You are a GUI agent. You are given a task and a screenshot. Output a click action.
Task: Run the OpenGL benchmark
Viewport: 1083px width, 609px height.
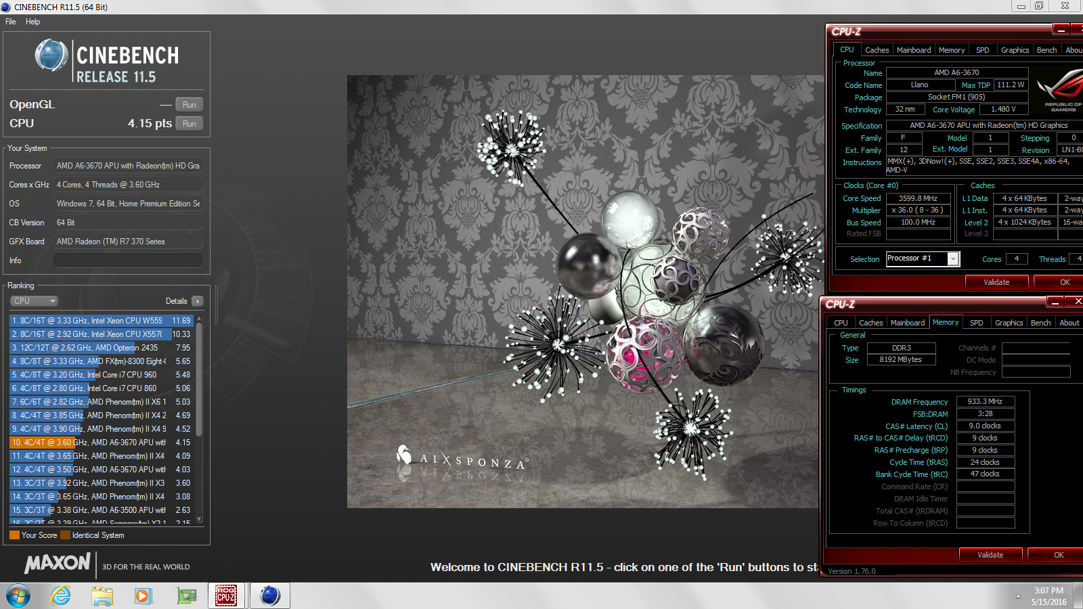tap(190, 105)
